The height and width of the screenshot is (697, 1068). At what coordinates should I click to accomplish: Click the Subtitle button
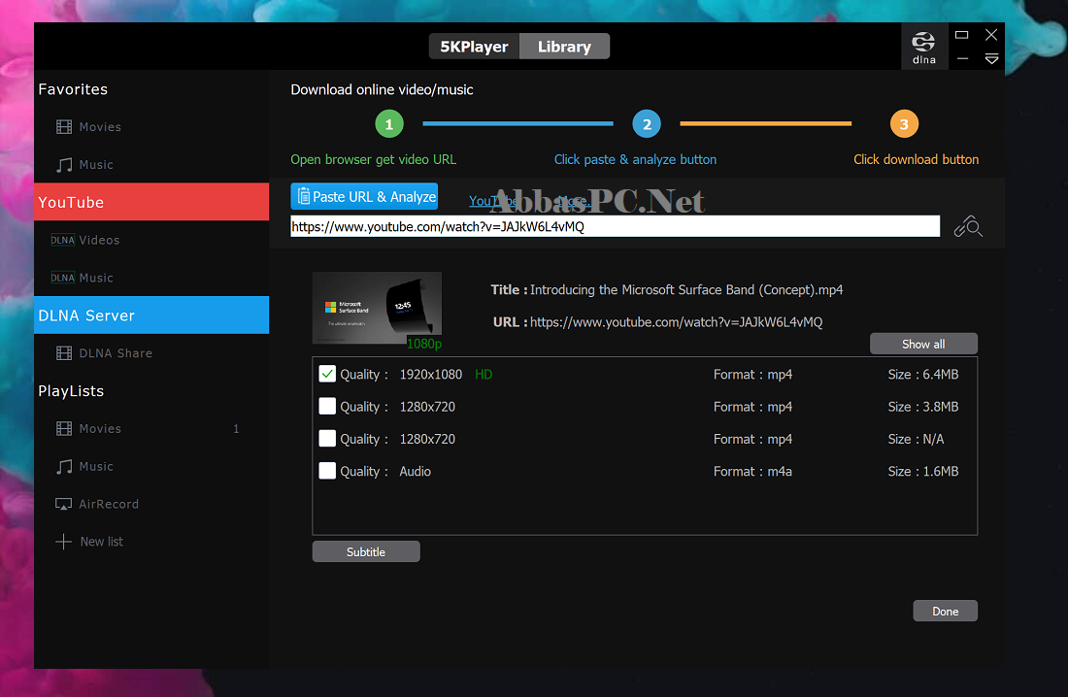(x=366, y=552)
